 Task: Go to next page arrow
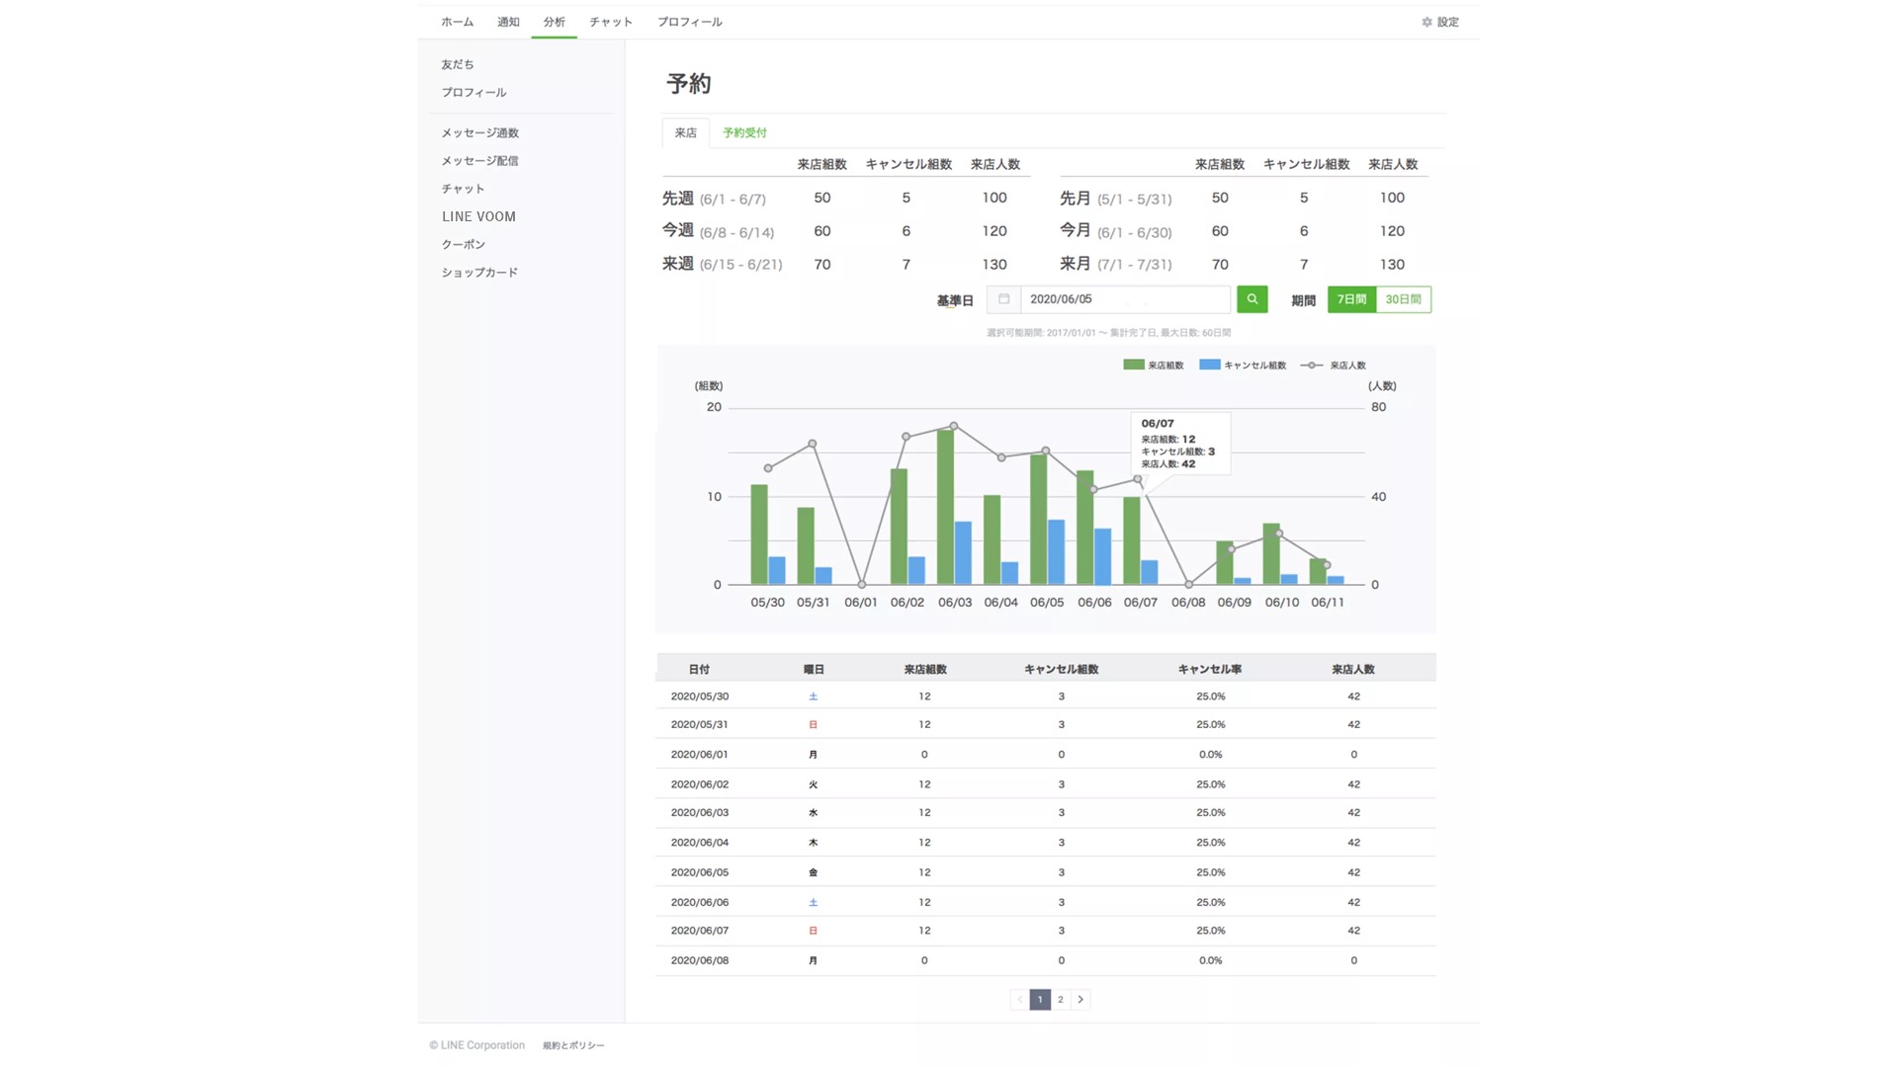click(1080, 1000)
